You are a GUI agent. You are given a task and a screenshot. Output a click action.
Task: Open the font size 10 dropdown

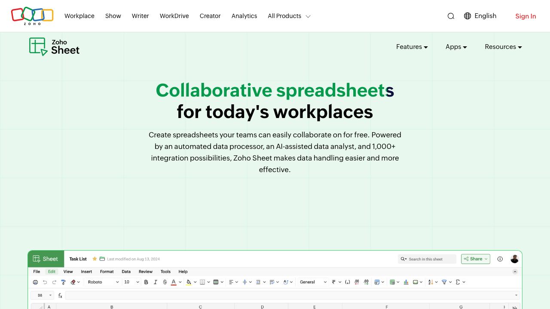pos(131,282)
